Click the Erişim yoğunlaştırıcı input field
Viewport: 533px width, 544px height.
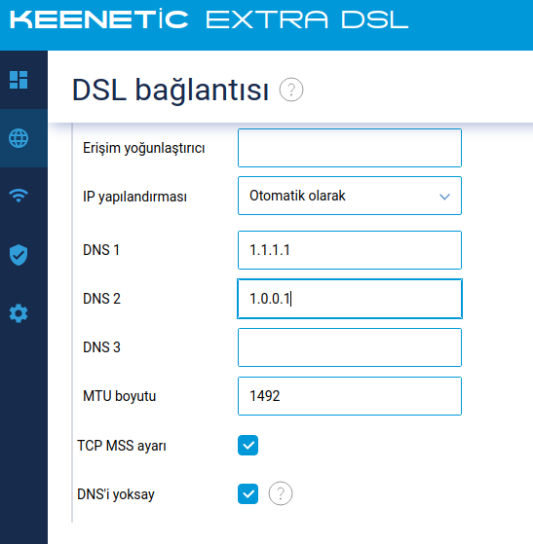350,148
